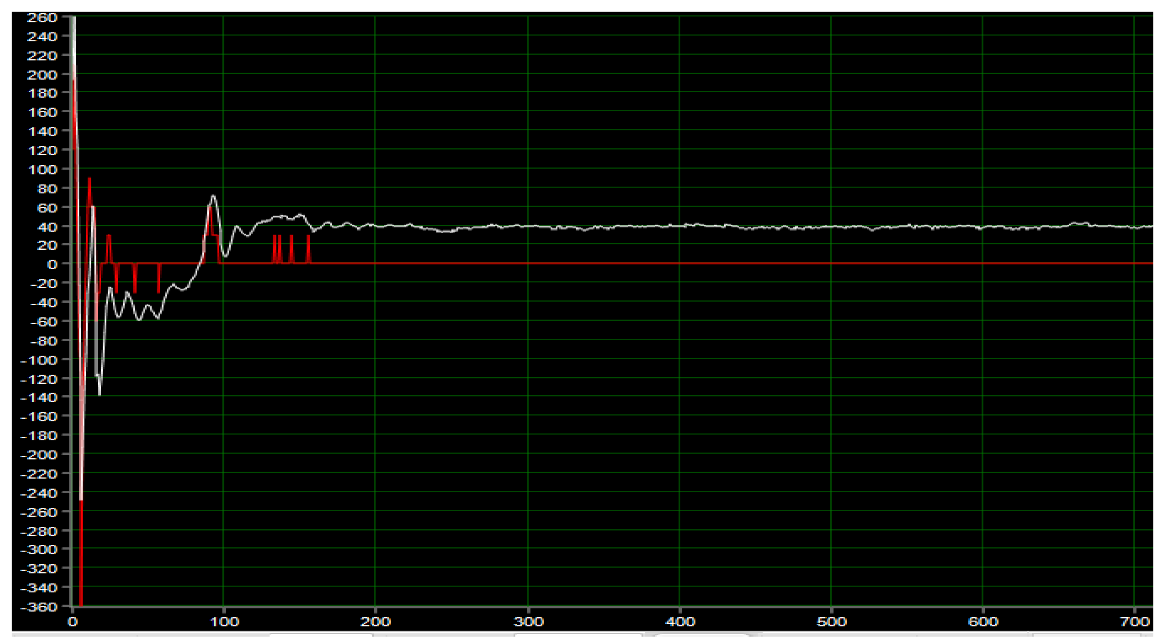Click the 40 label on y-axis
Viewport: 1166px width, 641px height.
point(47,226)
